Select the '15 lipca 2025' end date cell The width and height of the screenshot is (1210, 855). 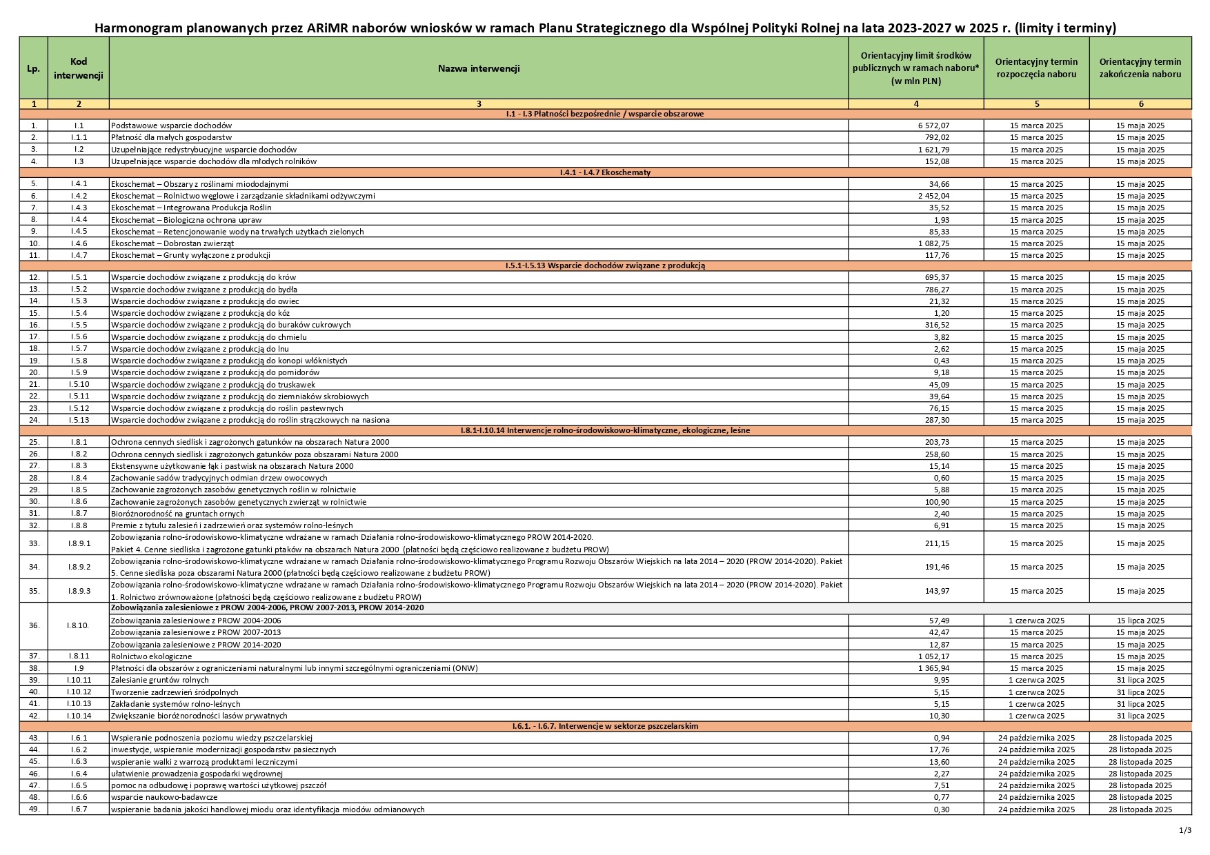click(1140, 621)
